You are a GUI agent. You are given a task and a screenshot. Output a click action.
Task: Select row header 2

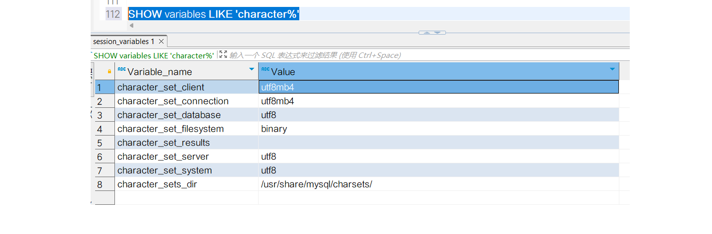pyautogui.click(x=105, y=101)
